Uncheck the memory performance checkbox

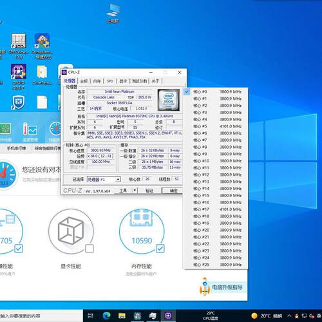[160, 249]
